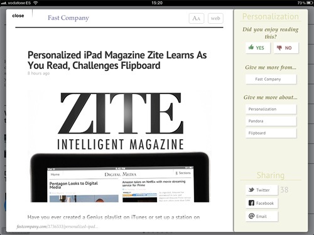Select the Flipboard topic tag
Image resolution: width=314 pixels, height=235 pixels.
click(x=271, y=133)
